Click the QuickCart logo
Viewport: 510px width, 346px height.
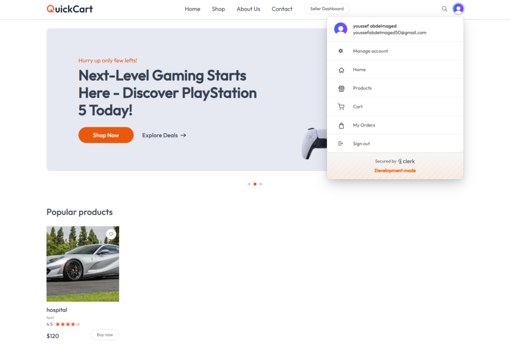click(70, 9)
